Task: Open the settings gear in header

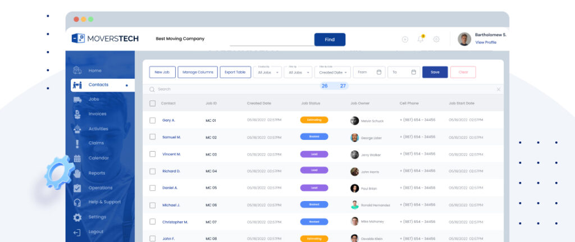Action: pyautogui.click(x=436, y=39)
